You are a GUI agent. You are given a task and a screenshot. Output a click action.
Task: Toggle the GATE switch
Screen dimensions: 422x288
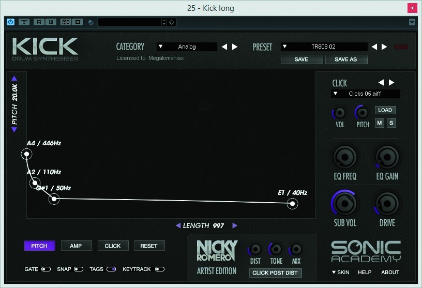point(46,269)
